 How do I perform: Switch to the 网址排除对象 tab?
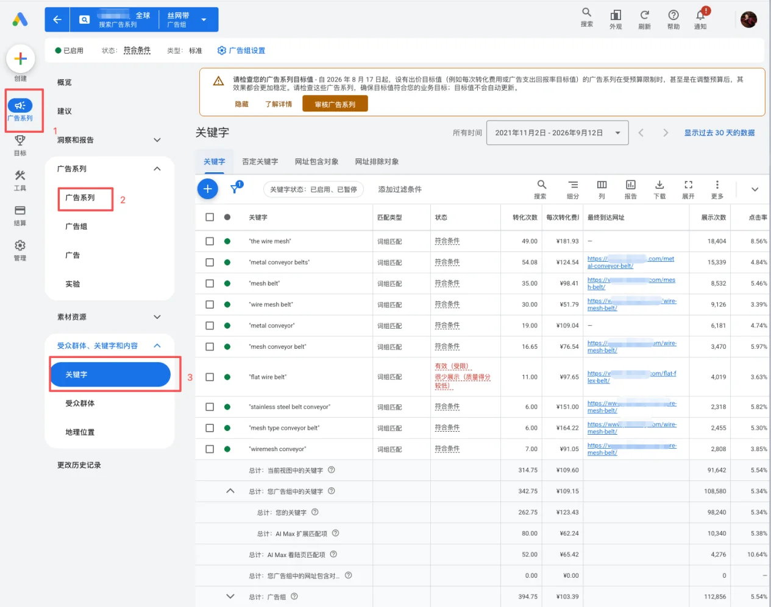tap(377, 162)
